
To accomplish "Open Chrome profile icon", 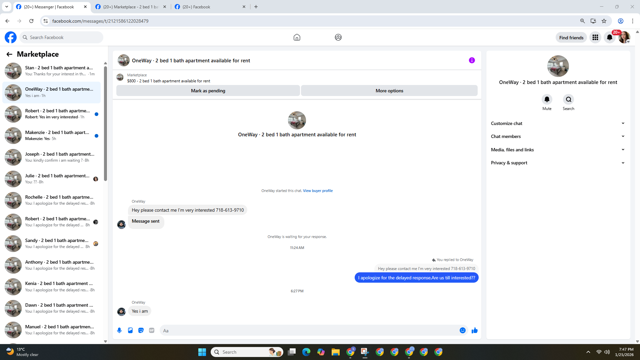I will [x=621, y=21].
